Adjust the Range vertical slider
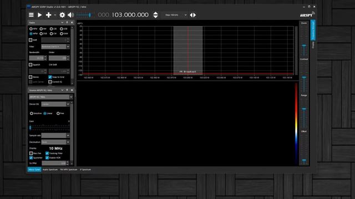355x199 pixels. 304,113
